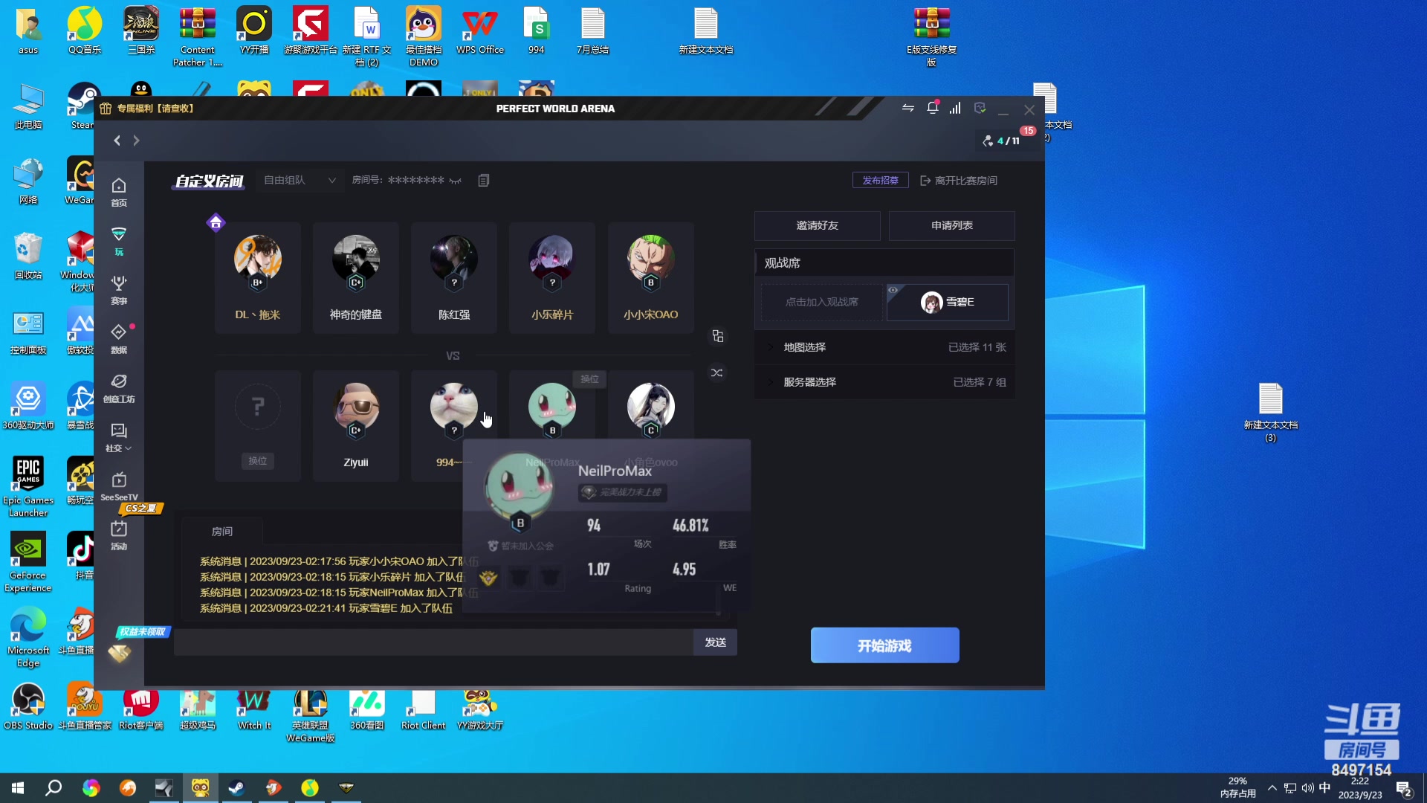Screen dimensions: 1427x803
Task: Open the 申请列表 tab
Action: (951, 225)
